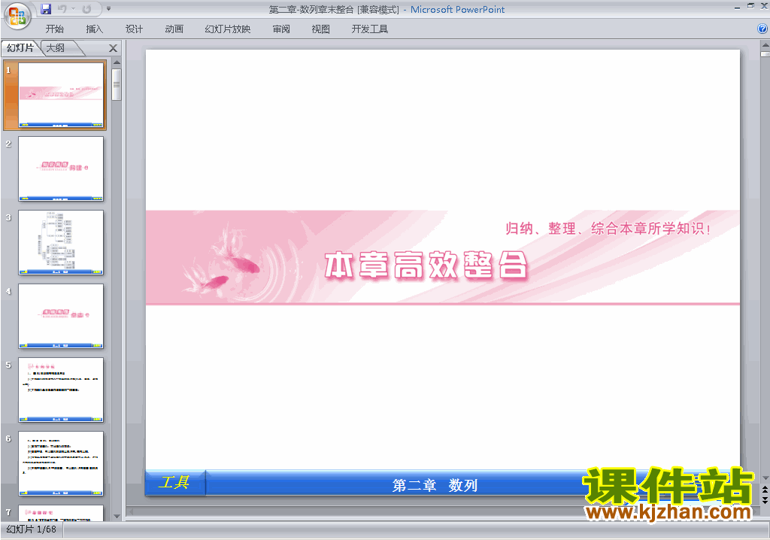The image size is (770, 540).
Task: Click slide editor scroll-down arrow
Action: tap(765, 478)
